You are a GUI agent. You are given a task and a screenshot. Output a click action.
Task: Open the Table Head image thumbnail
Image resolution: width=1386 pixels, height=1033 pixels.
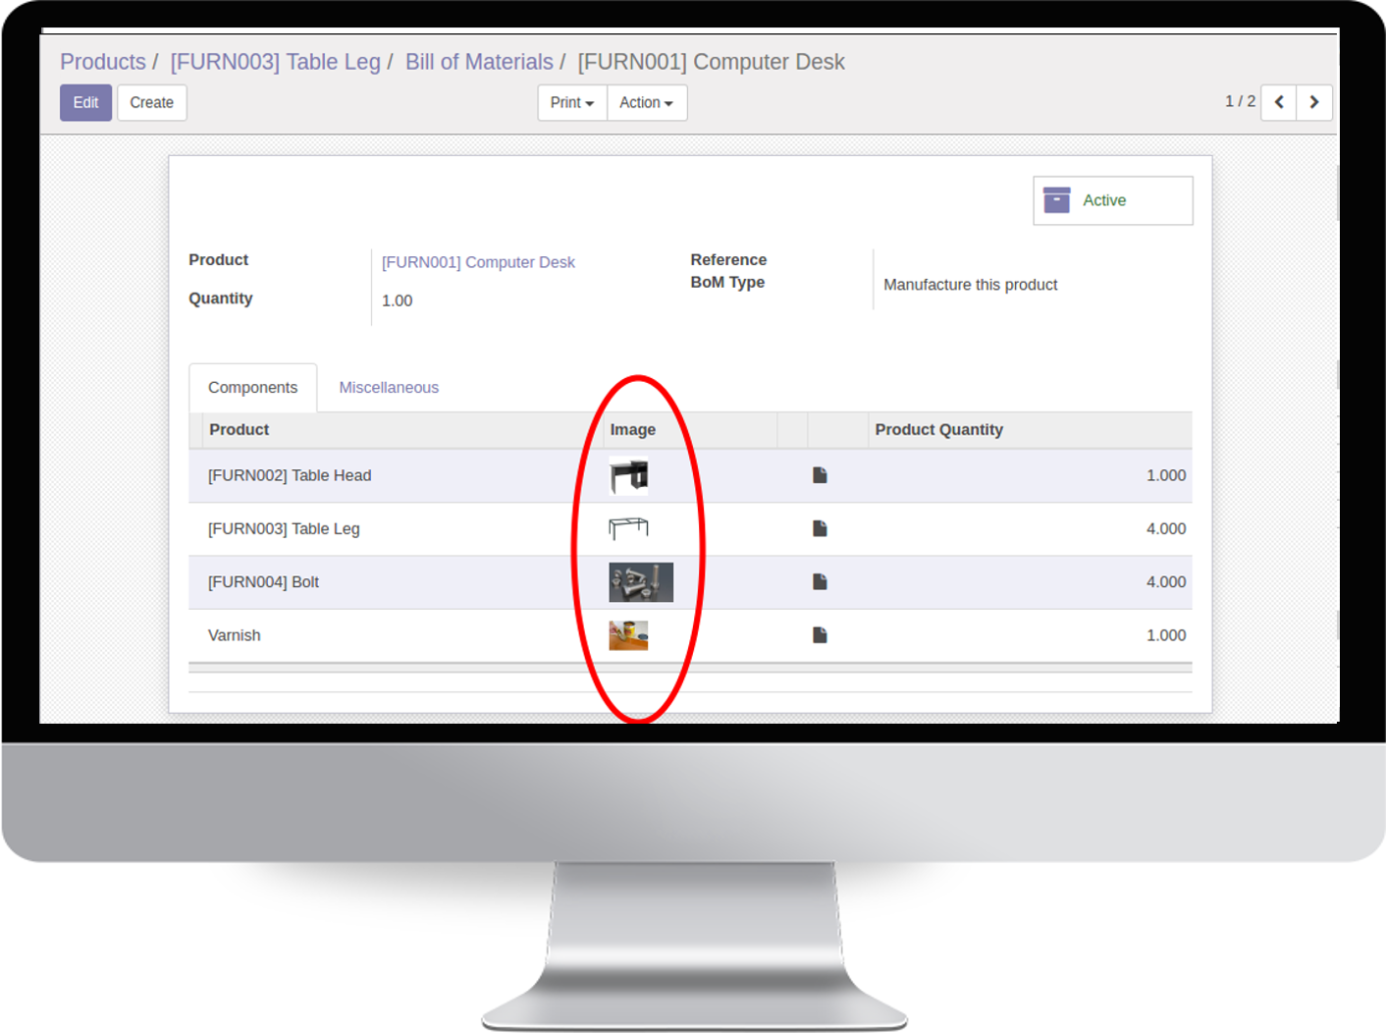pos(628,476)
